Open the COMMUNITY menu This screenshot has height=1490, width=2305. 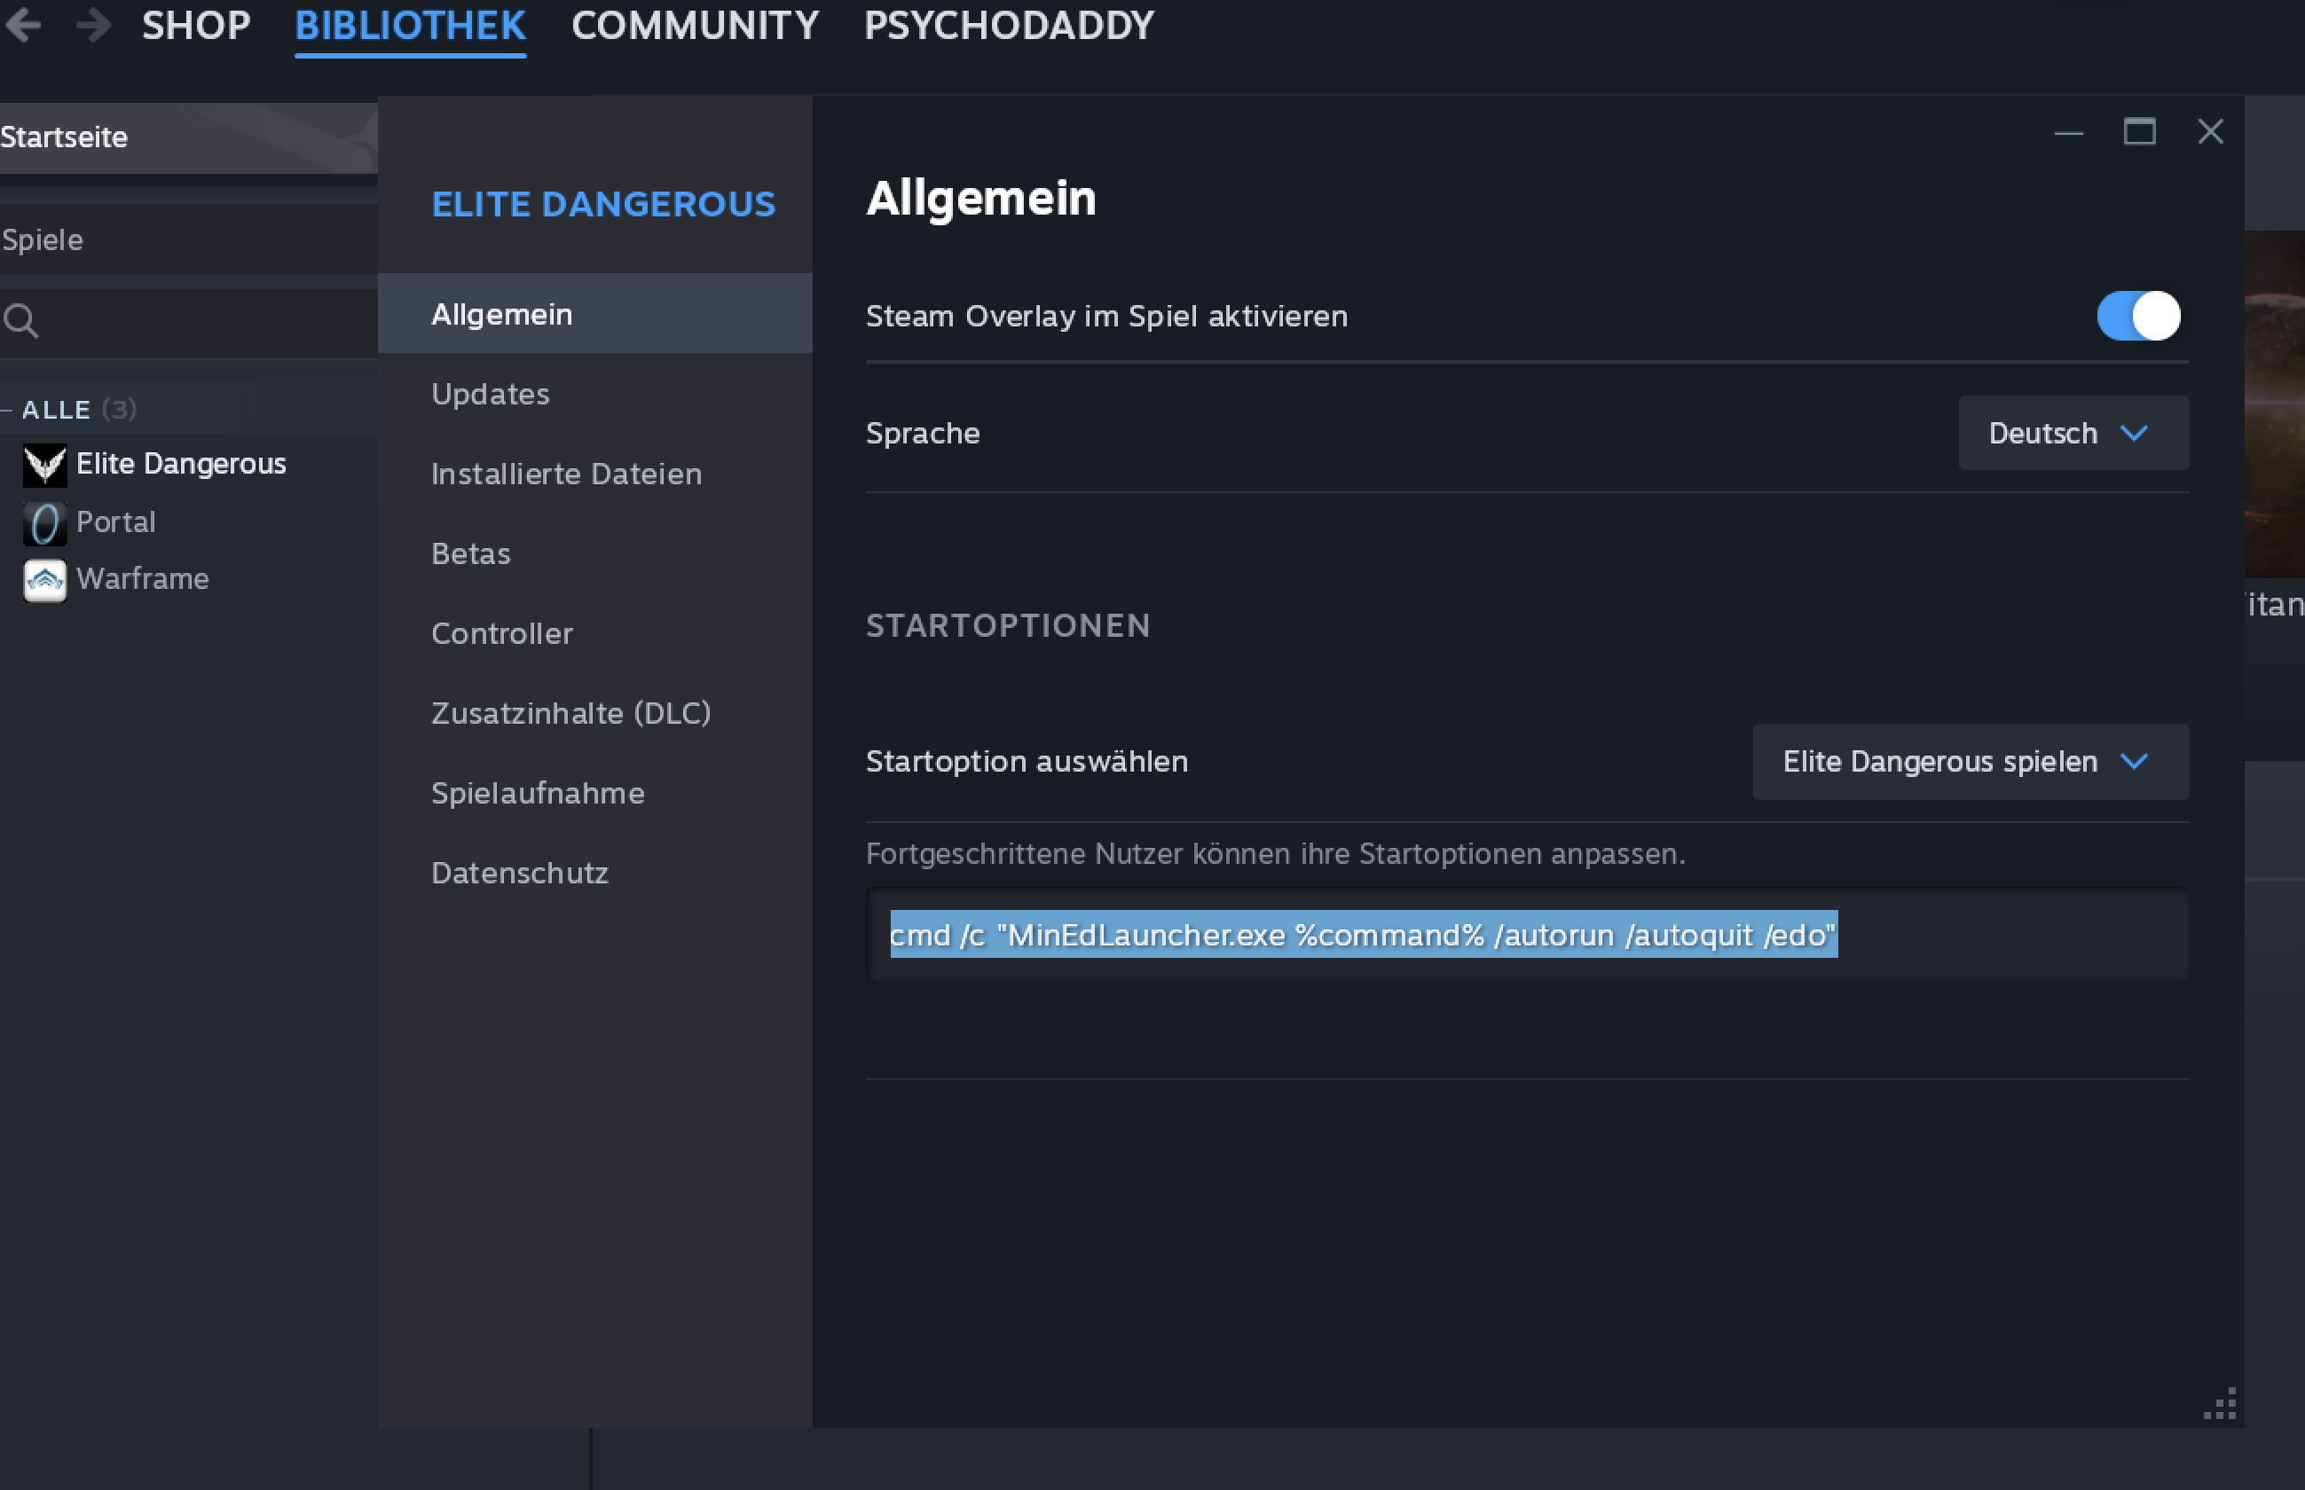tap(695, 25)
